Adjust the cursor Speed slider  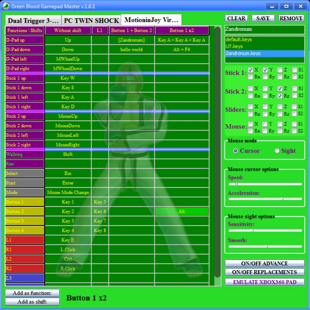tap(265, 184)
